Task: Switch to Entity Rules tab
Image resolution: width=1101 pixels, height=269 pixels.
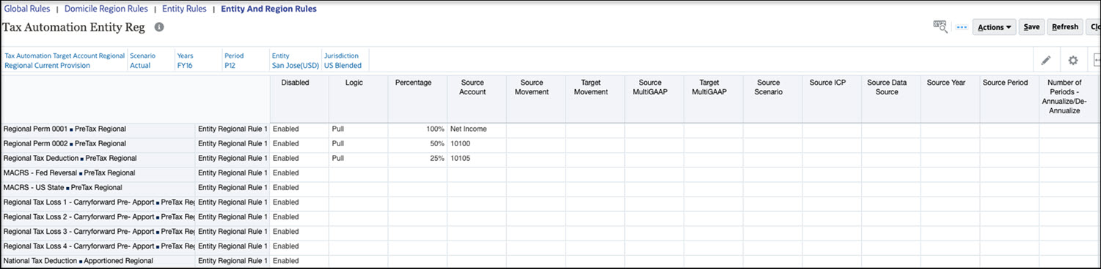Action: (184, 9)
